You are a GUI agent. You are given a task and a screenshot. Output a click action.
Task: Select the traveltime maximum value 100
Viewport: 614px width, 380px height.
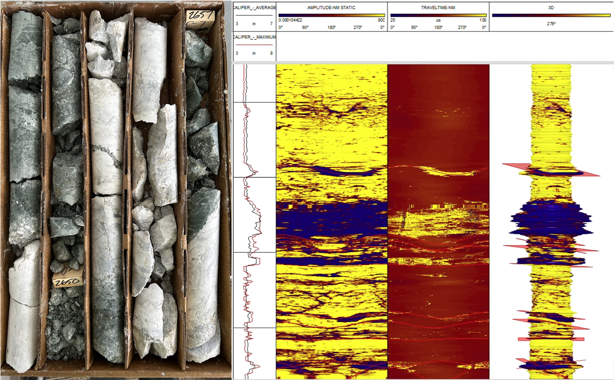click(483, 20)
